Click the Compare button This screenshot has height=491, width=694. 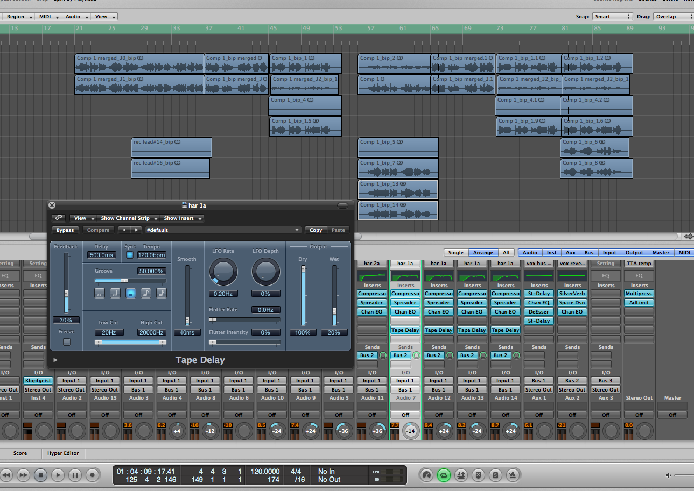coord(99,230)
